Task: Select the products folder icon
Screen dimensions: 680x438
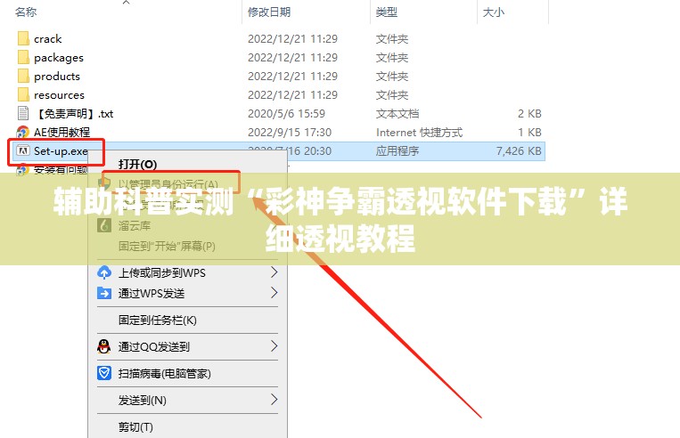Action: (x=23, y=76)
